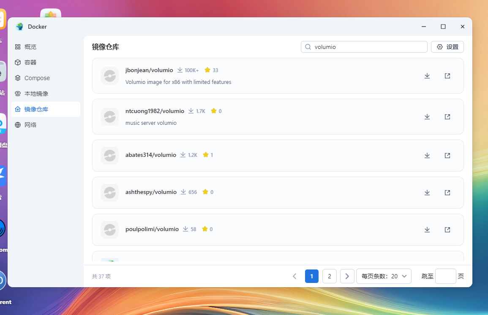The width and height of the screenshot is (488, 315).
Task: Select page 1 of results
Action: (x=311, y=276)
